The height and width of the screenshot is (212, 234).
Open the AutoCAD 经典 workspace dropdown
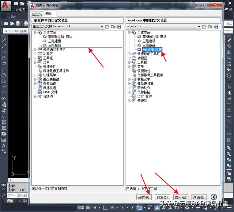pyautogui.click(x=15, y=31)
